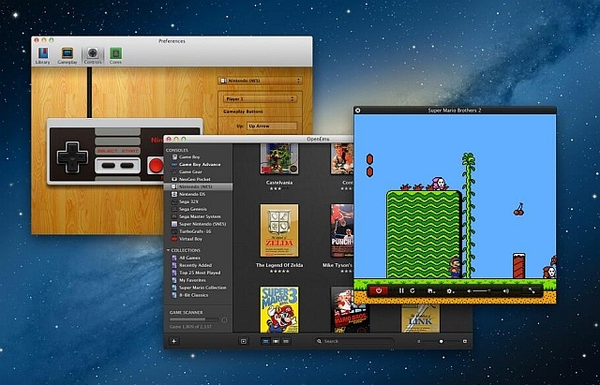Switch to list view in OpenEmu
The image size is (600, 385).
(286, 341)
